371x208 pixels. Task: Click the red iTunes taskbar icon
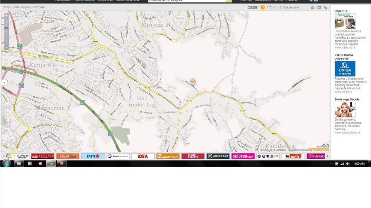tap(62, 163)
